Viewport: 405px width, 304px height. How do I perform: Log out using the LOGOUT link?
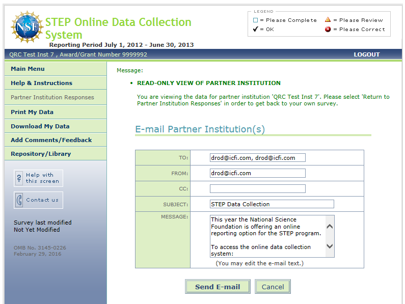pos(366,54)
